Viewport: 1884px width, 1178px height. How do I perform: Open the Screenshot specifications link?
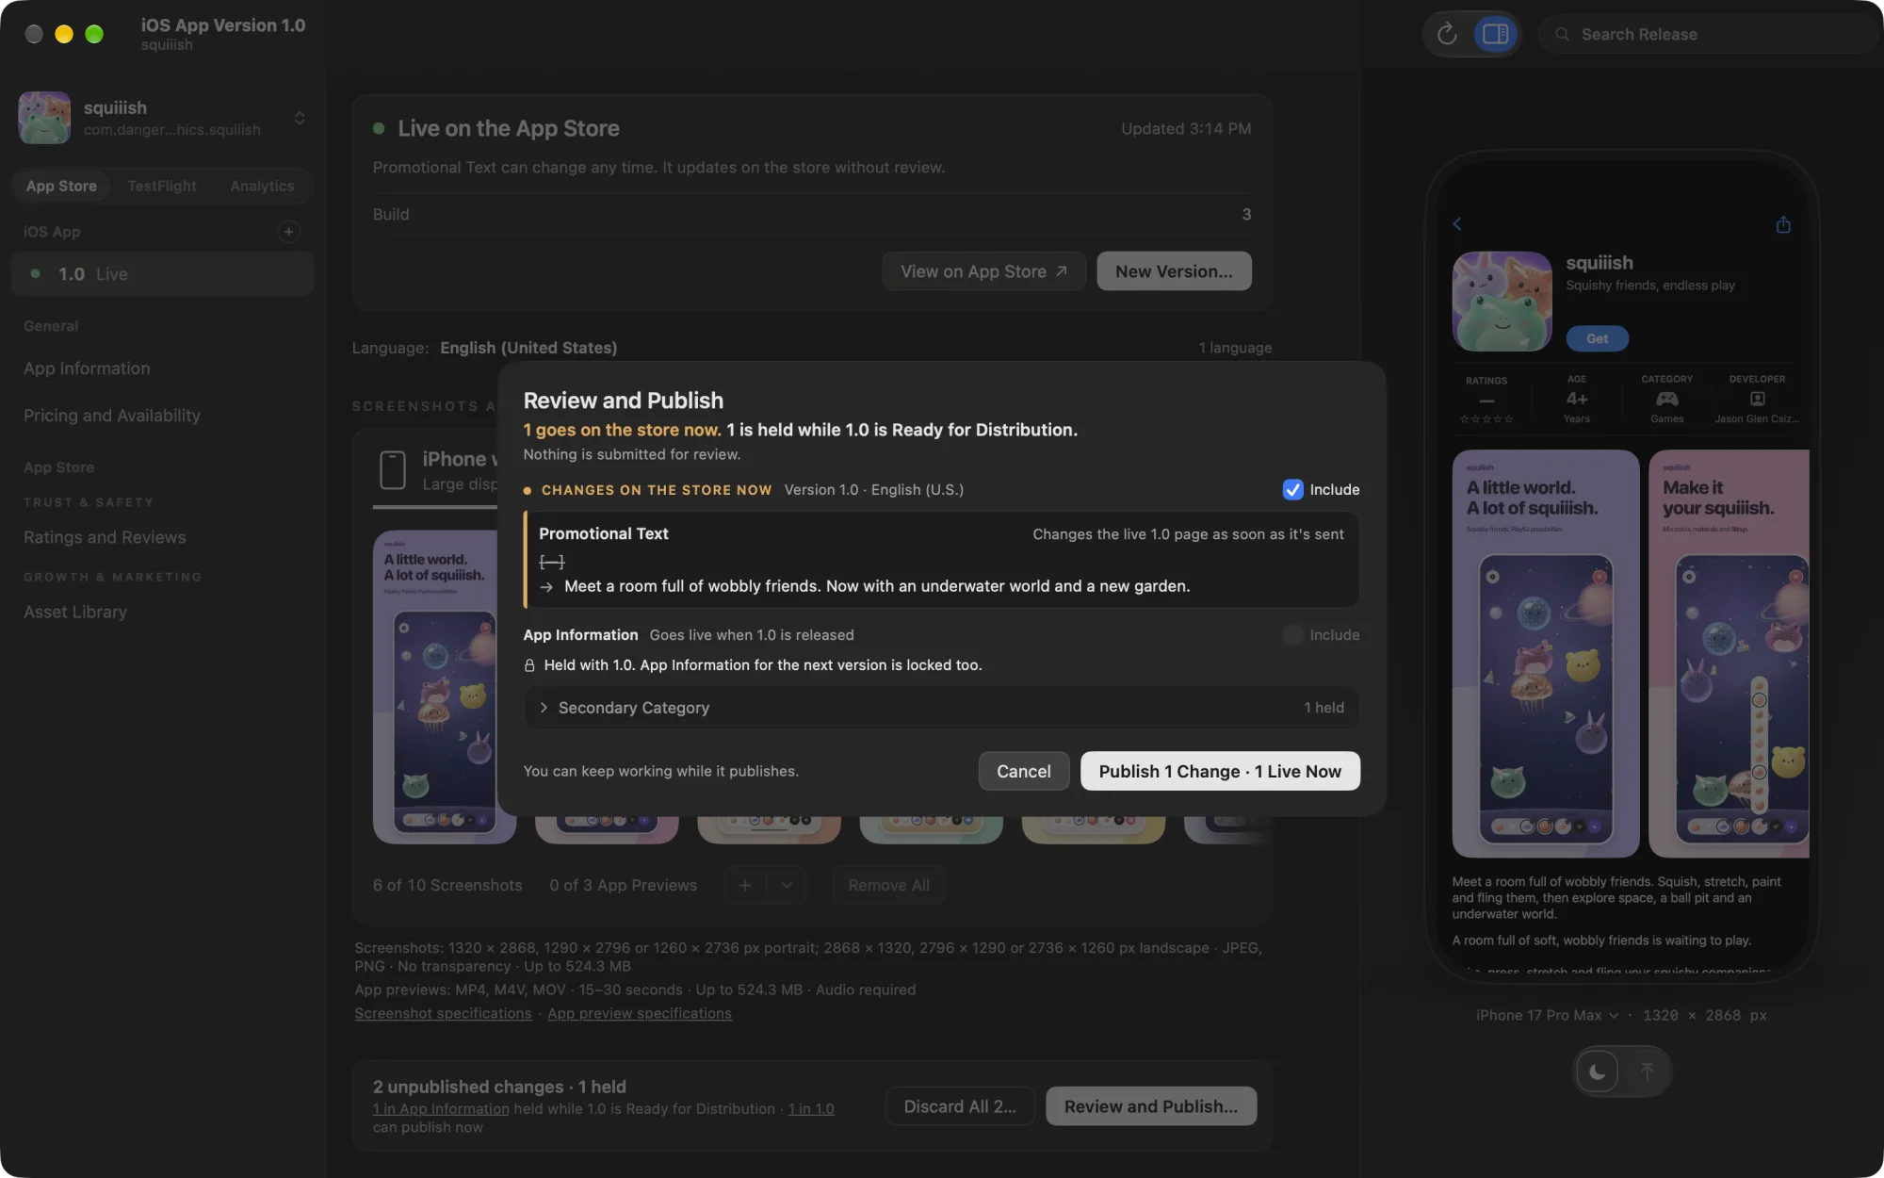[443, 1013]
